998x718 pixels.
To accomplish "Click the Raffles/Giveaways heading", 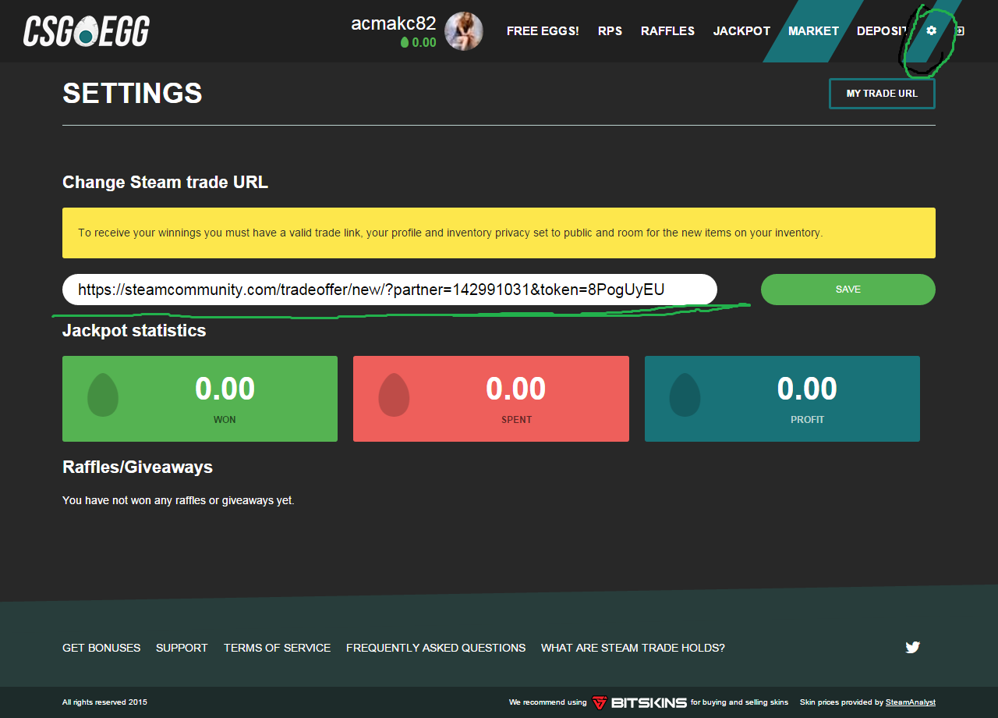I will click(x=137, y=467).
